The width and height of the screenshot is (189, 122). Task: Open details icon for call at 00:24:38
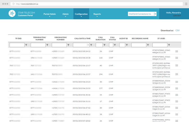pyautogui.click(x=177, y=58)
